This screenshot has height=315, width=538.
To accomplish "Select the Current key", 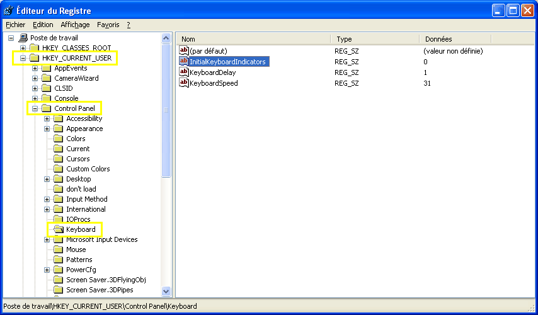I will [78, 149].
